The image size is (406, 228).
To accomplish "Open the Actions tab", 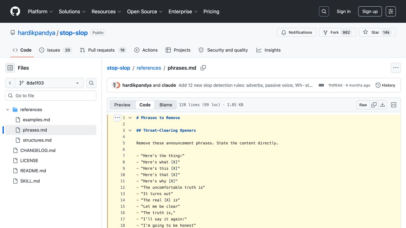I will 146,50.
